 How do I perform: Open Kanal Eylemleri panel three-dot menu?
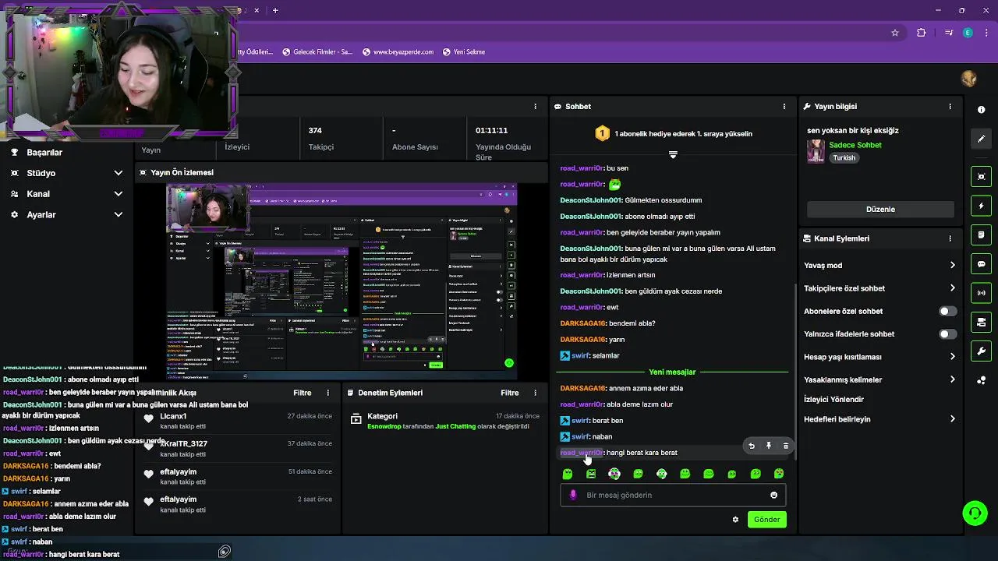pos(950,238)
